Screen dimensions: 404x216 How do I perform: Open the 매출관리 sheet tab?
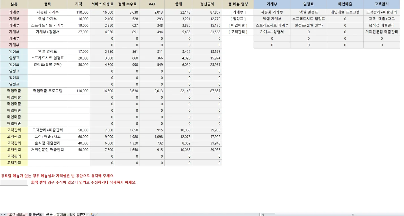coord(36,215)
